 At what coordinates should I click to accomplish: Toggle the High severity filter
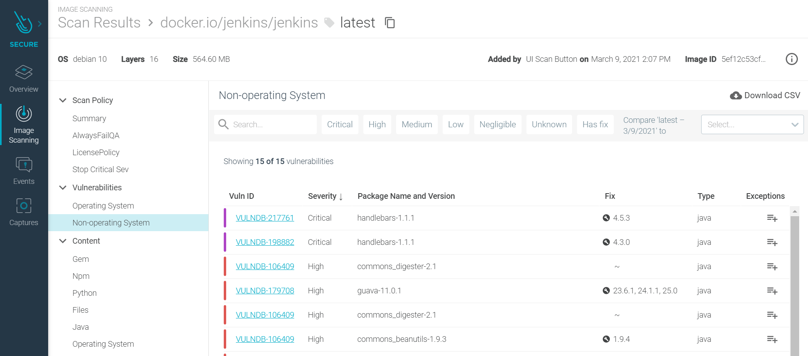click(377, 124)
